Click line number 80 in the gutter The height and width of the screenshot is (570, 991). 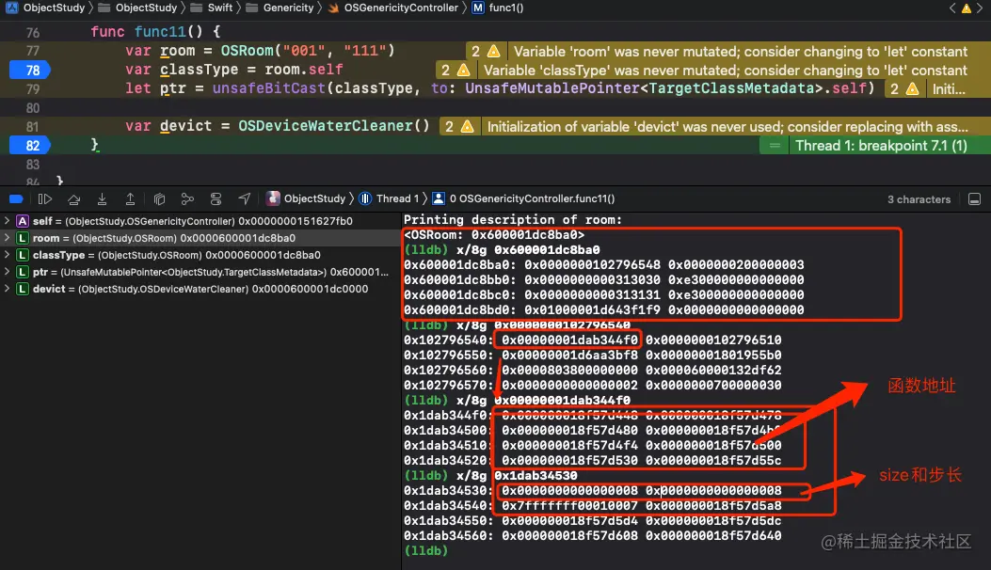[x=33, y=108]
